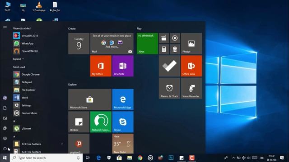Open Microsoft Store from the taskbar
The width and height of the screenshot is (289, 162).
[x=119, y=158]
